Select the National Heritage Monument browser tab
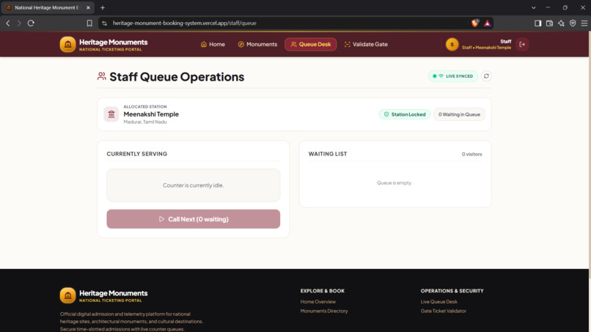The image size is (591, 332). 47,7
